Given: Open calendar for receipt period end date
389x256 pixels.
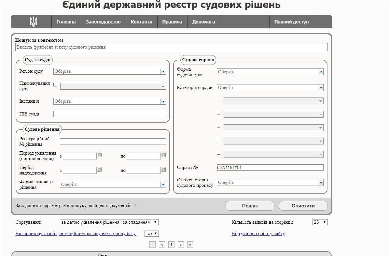Looking at the screenshot, I should tap(163, 170).
